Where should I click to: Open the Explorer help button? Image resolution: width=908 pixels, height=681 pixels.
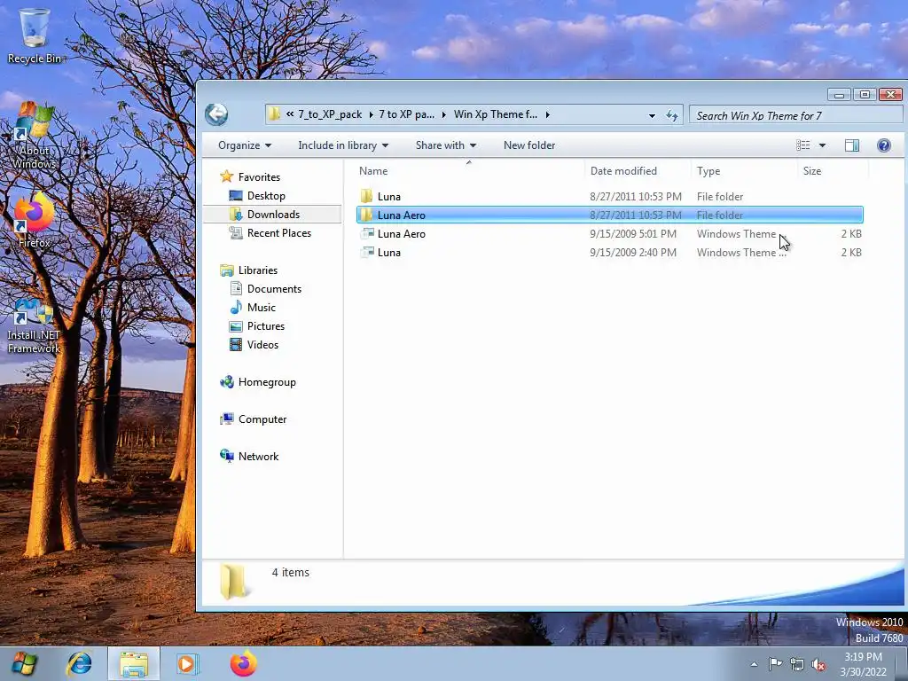(x=884, y=145)
